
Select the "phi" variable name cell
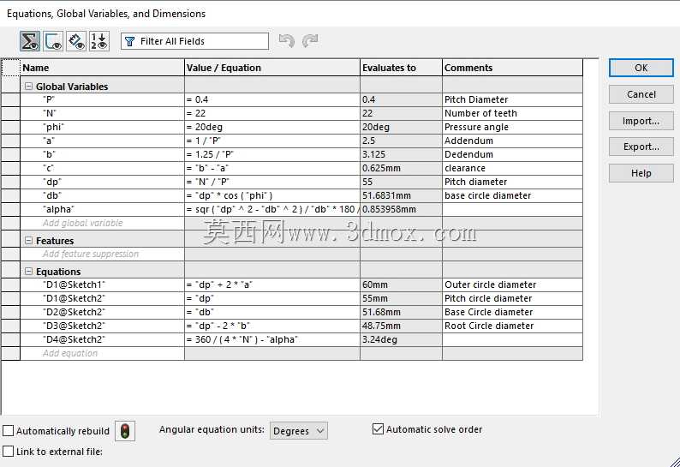pos(103,127)
